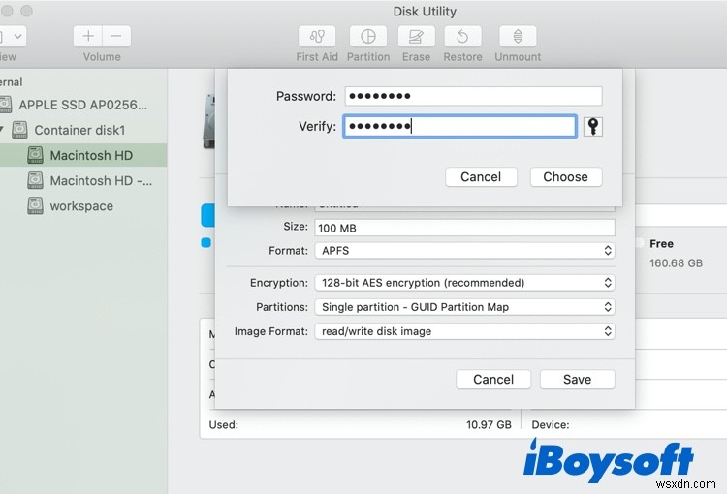Click the Device: label
727x494 pixels.
click(551, 424)
